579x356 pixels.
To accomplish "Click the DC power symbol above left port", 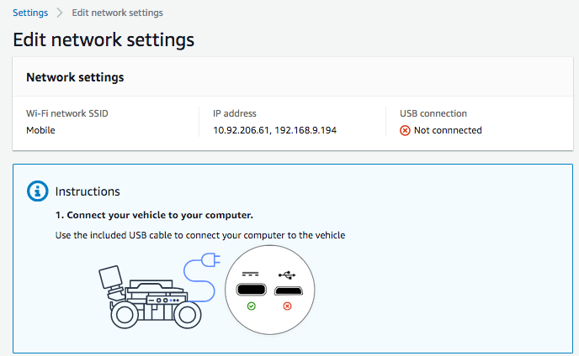I will [x=249, y=275].
